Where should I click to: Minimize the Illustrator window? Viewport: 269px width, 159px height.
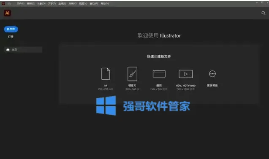257,3
